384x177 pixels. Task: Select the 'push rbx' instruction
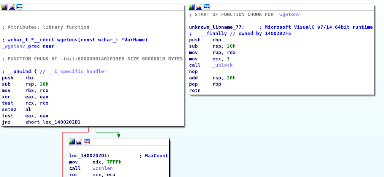click(x=18, y=78)
